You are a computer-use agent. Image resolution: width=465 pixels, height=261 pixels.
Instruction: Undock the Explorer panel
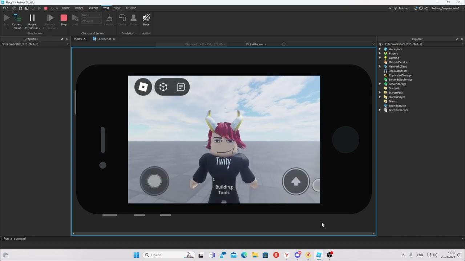pos(457,39)
